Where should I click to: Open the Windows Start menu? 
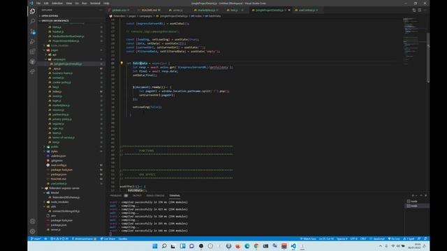155,246
